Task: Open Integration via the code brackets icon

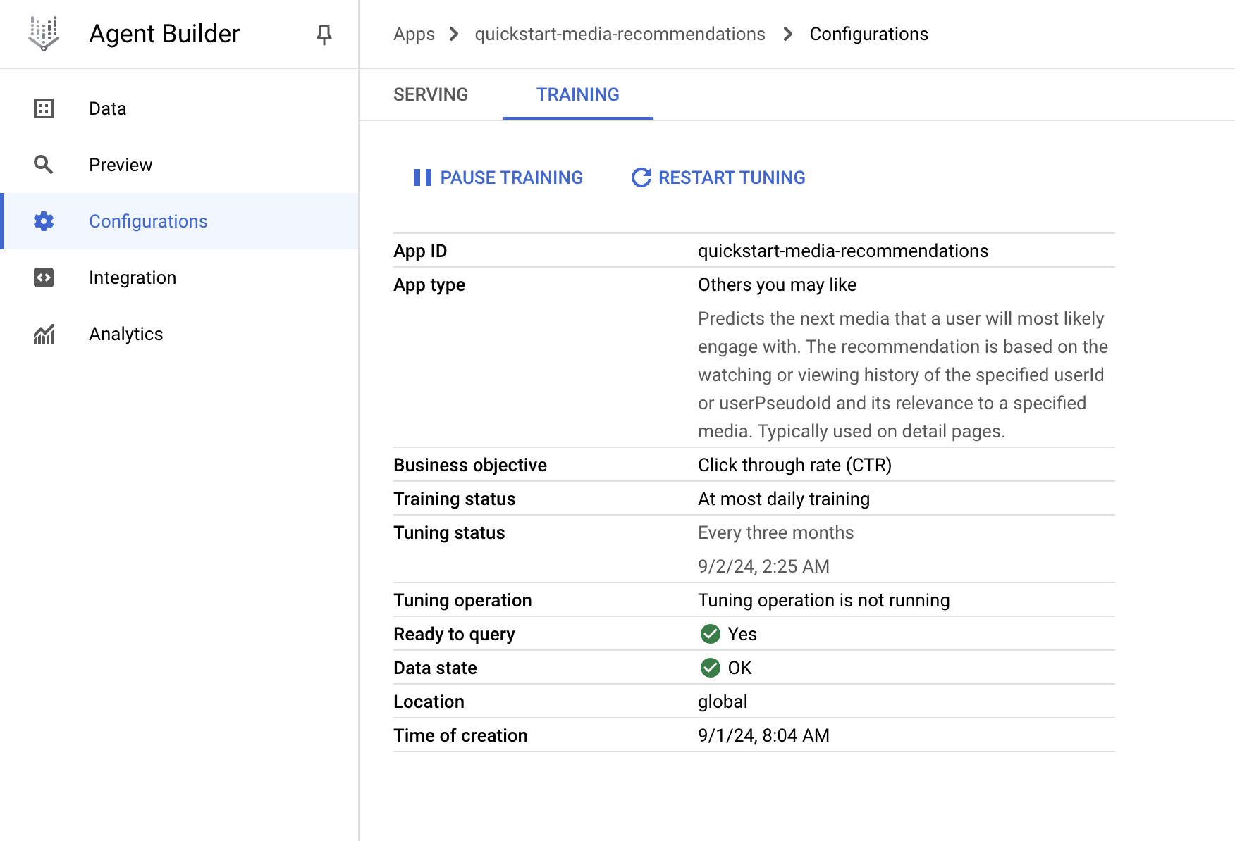Action: point(43,277)
